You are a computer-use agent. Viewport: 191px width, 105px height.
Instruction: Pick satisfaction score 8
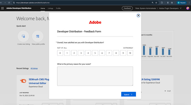click(116, 53)
